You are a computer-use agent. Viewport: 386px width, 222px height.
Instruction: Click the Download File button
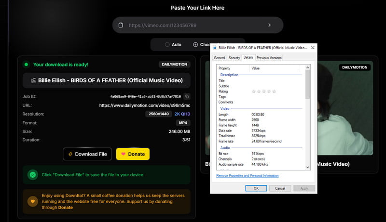(x=87, y=154)
